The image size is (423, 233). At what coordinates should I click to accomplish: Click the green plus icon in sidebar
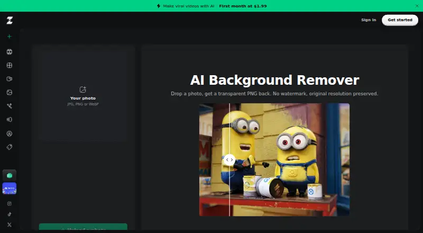click(x=10, y=37)
